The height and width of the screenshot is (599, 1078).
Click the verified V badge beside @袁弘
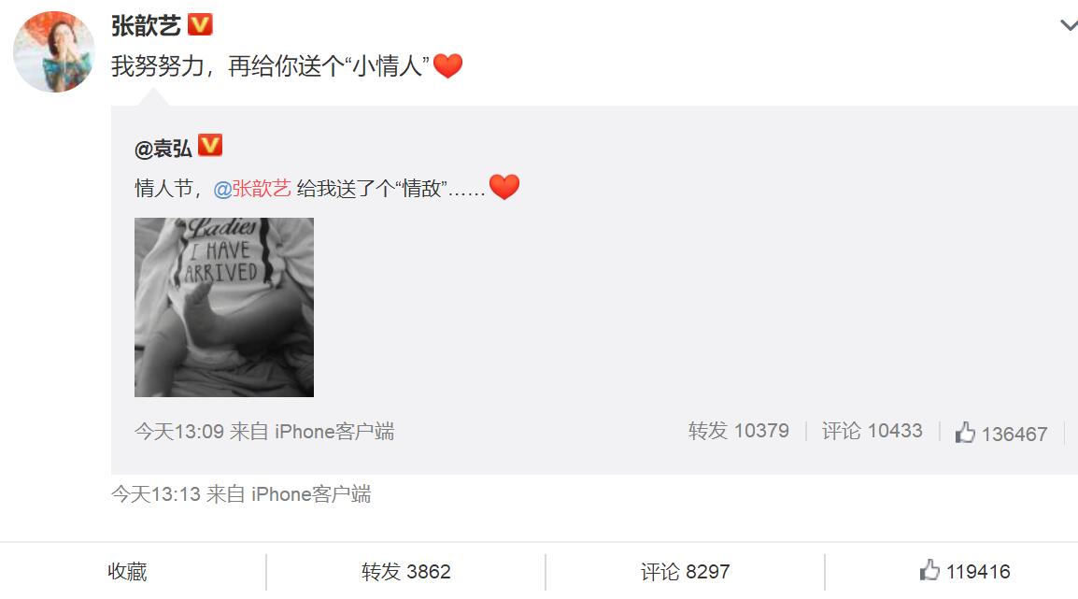pos(210,145)
